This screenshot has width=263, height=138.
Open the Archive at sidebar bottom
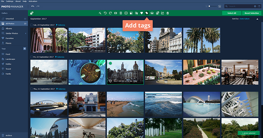coord(14,135)
